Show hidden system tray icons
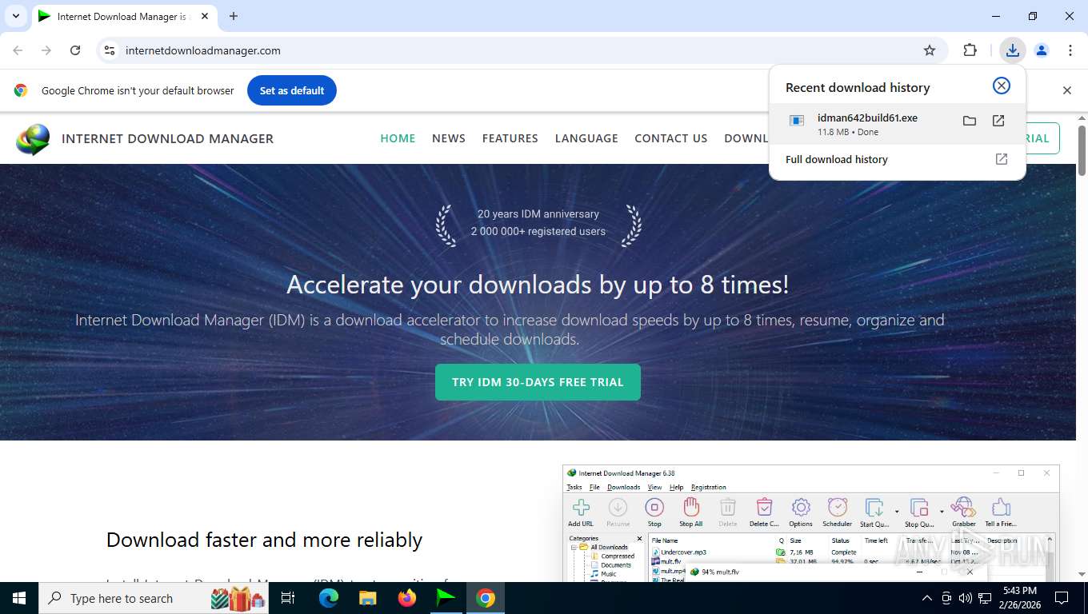This screenshot has width=1088, height=614. [927, 598]
